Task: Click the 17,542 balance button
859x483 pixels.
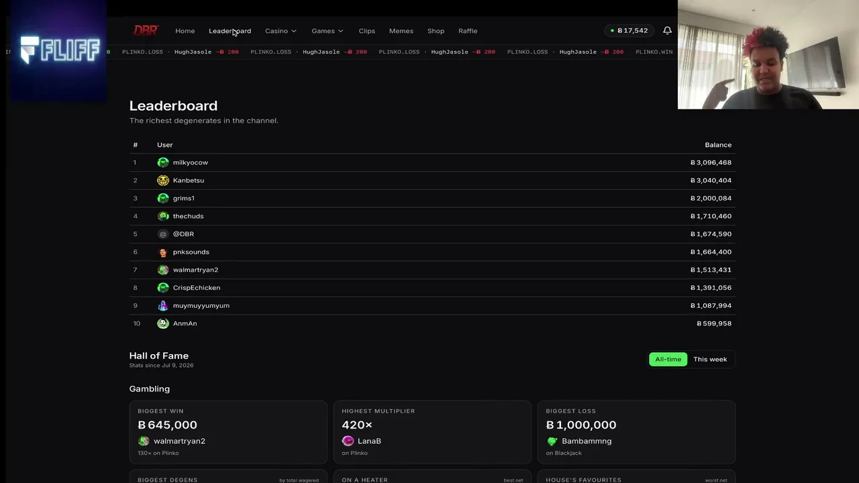Action: 629,31
